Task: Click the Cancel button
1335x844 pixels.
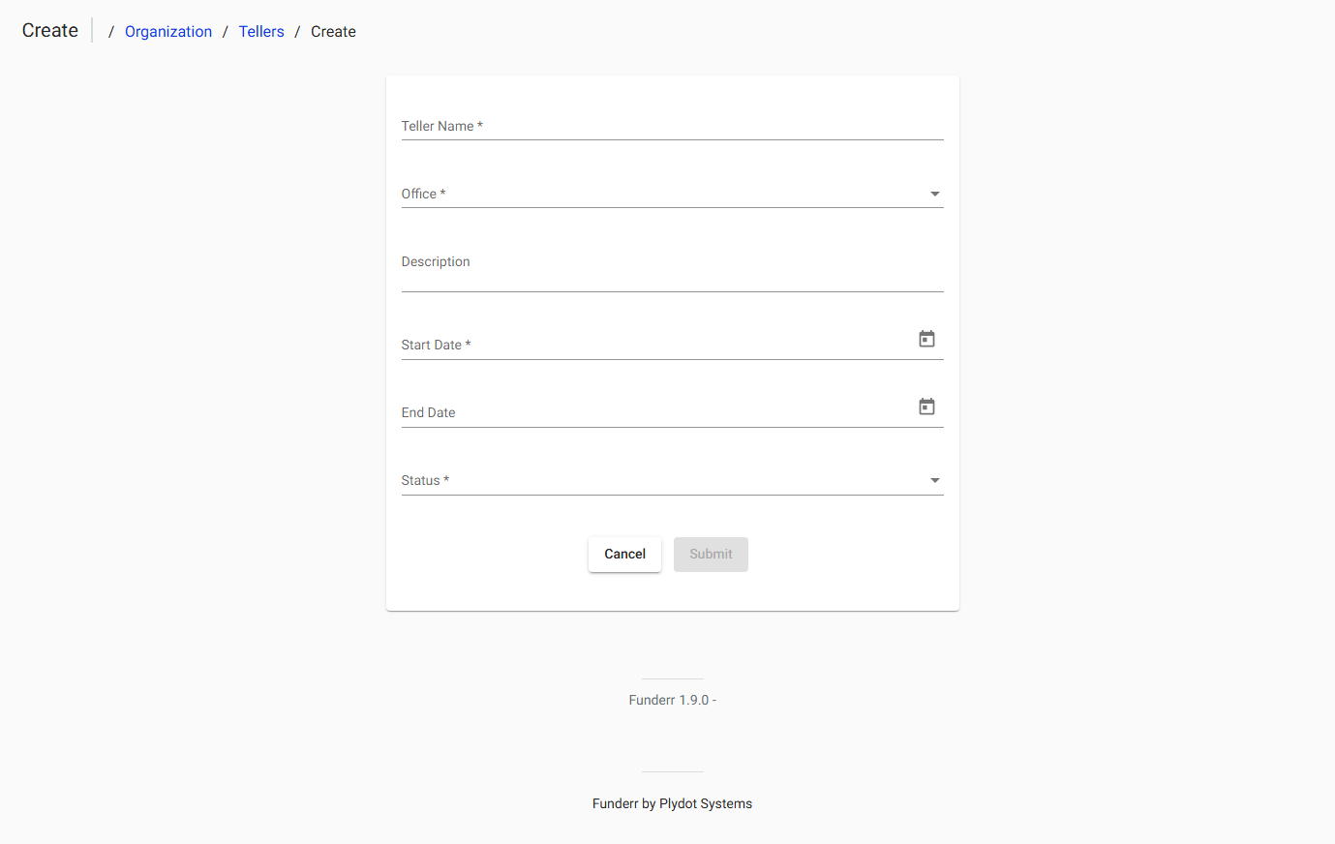Action: [x=624, y=554]
